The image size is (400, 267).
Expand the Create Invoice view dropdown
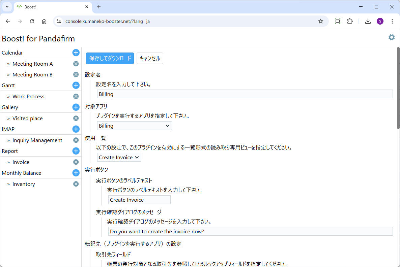click(119, 157)
